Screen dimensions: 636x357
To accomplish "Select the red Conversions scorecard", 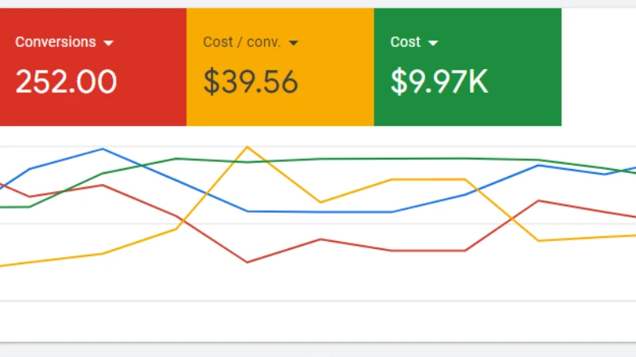I will click(x=93, y=67).
